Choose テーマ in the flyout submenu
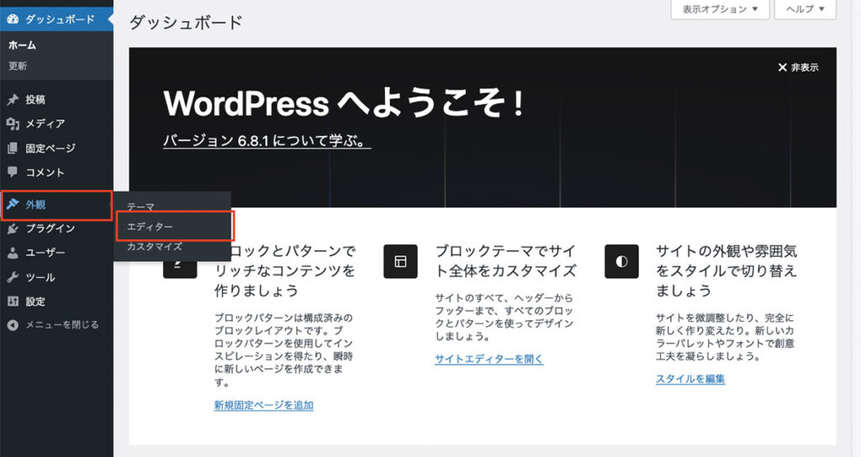The height and width of the screenshot is (457, 861). click(141, 207)
